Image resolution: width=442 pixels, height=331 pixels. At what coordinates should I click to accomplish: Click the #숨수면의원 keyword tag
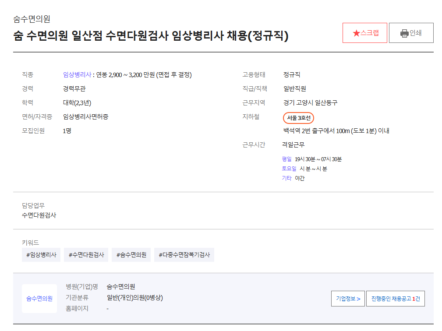pos(131,255)
